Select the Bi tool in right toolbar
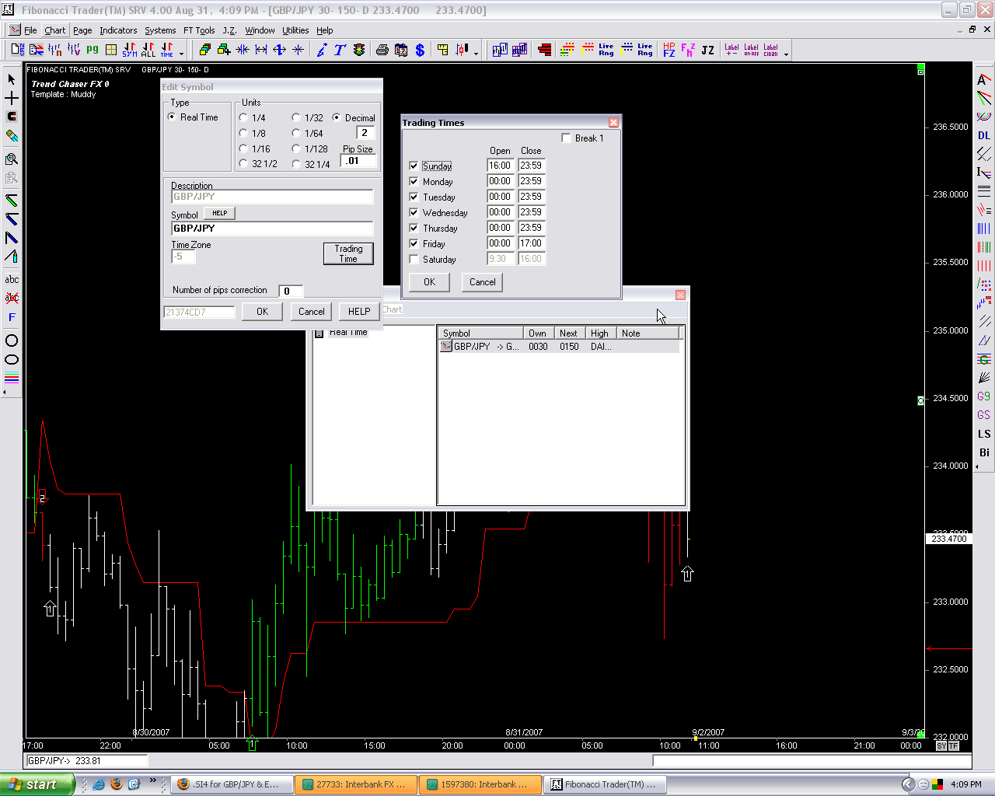This screenshot has height=796, width=995. pos(984,452)
